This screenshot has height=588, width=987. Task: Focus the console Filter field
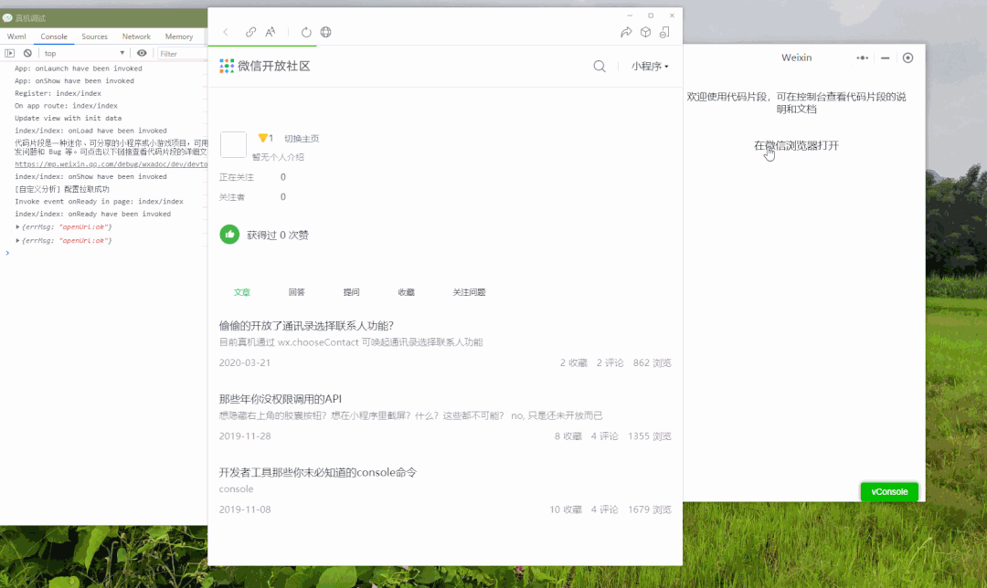tap(183, 54)
